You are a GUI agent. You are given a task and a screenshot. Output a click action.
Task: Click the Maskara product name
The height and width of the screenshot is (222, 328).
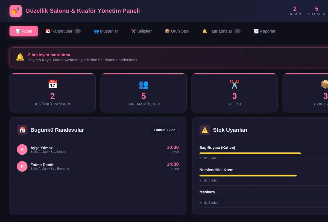(207, 192)
